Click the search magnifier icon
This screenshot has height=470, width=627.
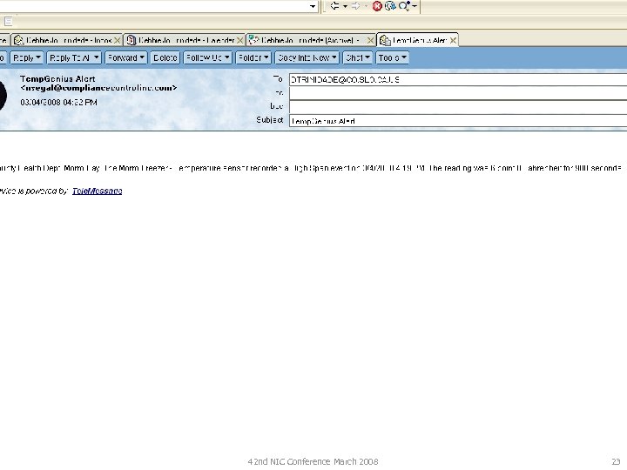pos(404,6)
